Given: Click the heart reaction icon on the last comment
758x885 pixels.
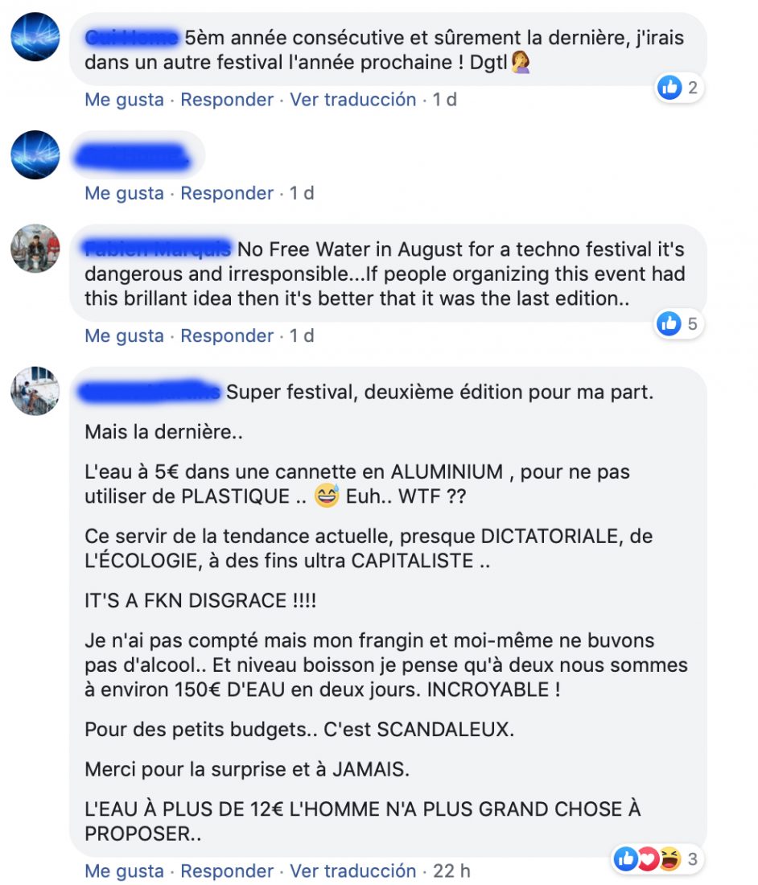Looking at the screenshot, I should [x=648, y=859].
